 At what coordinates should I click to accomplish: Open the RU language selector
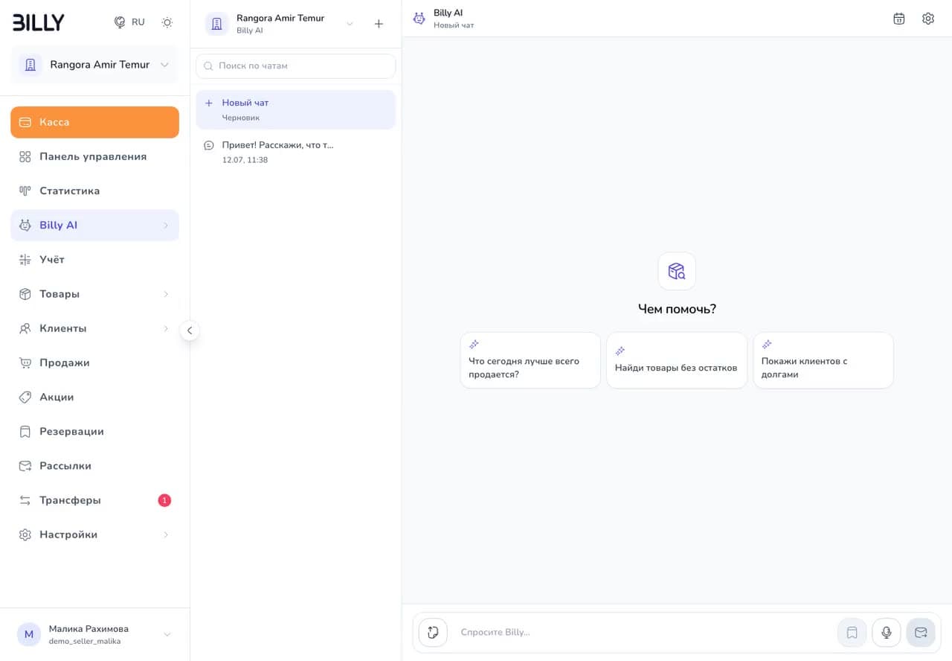[x=129, y=22]
